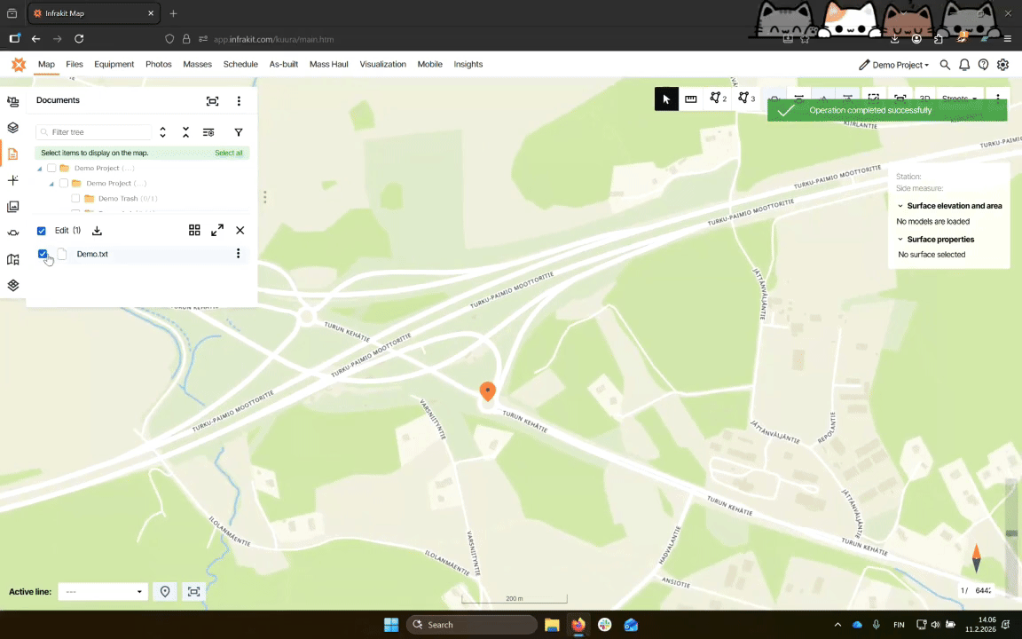The width and height of the screenshot is (1022, 639).
Task: Open the map bookmarks sidebar icon
Action: tap(12, 259)
